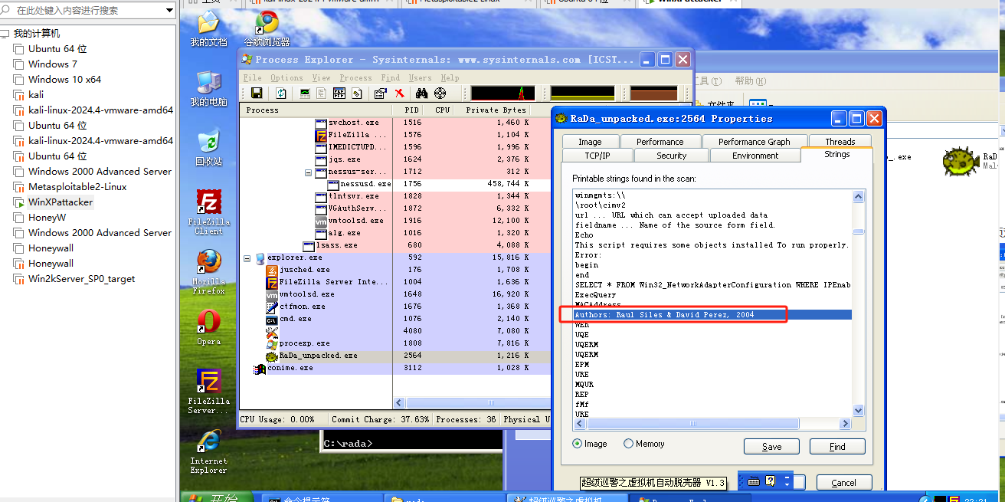This screenshot has width=1005, height=502.
Task: Open the 我的文档 desktop icon
Action: click(x=208, y=29)
